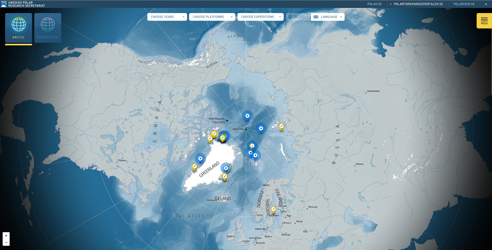
Task: Open the cluster marker numbered 3
Action: pos(252,146)
